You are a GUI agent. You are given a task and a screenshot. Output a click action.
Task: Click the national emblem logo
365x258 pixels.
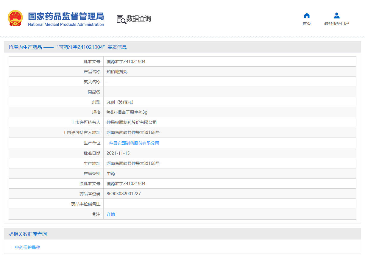pos(15,18)
